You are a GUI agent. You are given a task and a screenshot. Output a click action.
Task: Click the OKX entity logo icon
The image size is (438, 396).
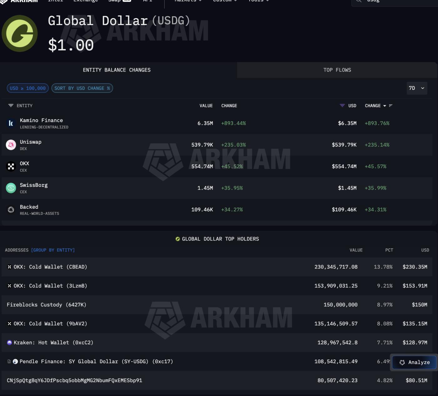click(x=11, y=166)
